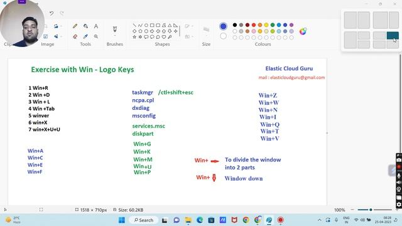Pick the Five-point star shape
This screenshot has height=226, width=402.
tap(134, 37)
